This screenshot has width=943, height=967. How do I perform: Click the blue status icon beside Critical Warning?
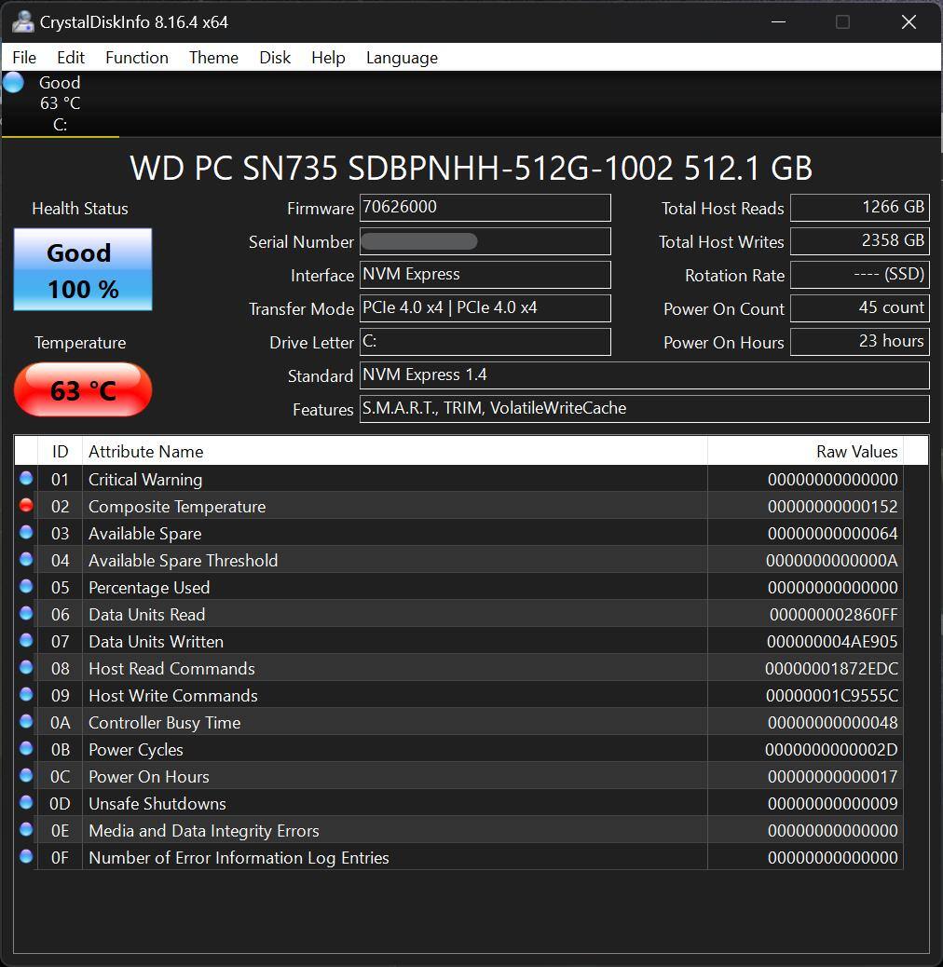coord(26,479)
